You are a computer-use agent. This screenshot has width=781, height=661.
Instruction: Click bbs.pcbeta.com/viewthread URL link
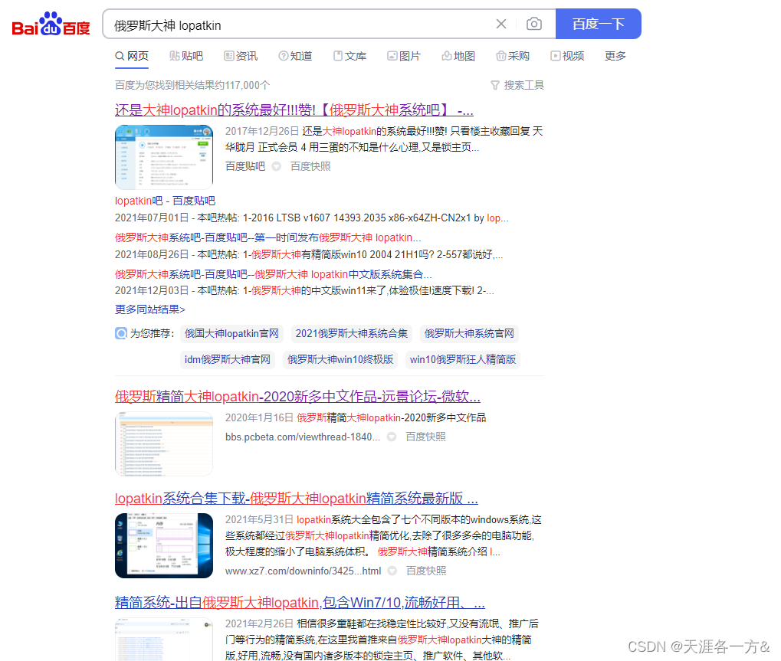(x=303, y=437)
